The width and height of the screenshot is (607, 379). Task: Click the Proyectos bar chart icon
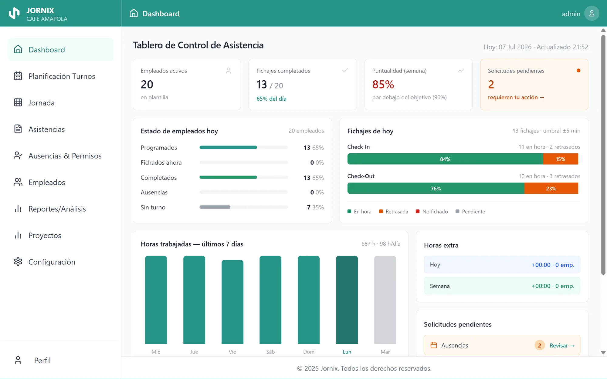pos(18,235)
